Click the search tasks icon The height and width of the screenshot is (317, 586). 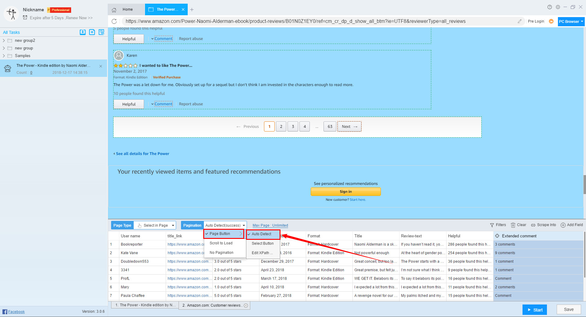101,32
